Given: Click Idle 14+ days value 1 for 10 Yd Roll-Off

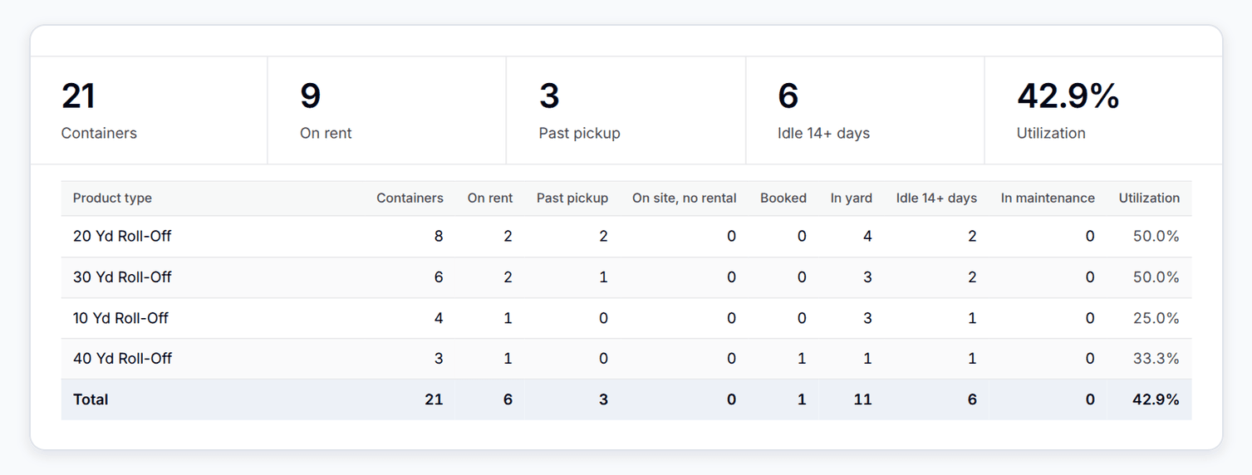Looking at the screenshot, I should pos(972,318).
